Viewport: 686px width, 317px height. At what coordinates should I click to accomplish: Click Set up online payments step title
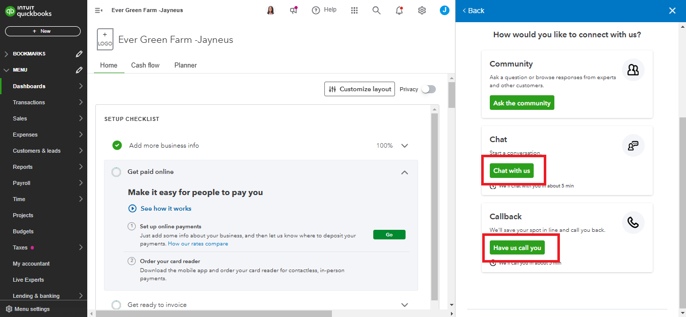170,227
